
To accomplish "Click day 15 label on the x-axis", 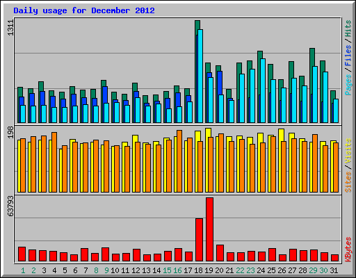I will point(167,270).
